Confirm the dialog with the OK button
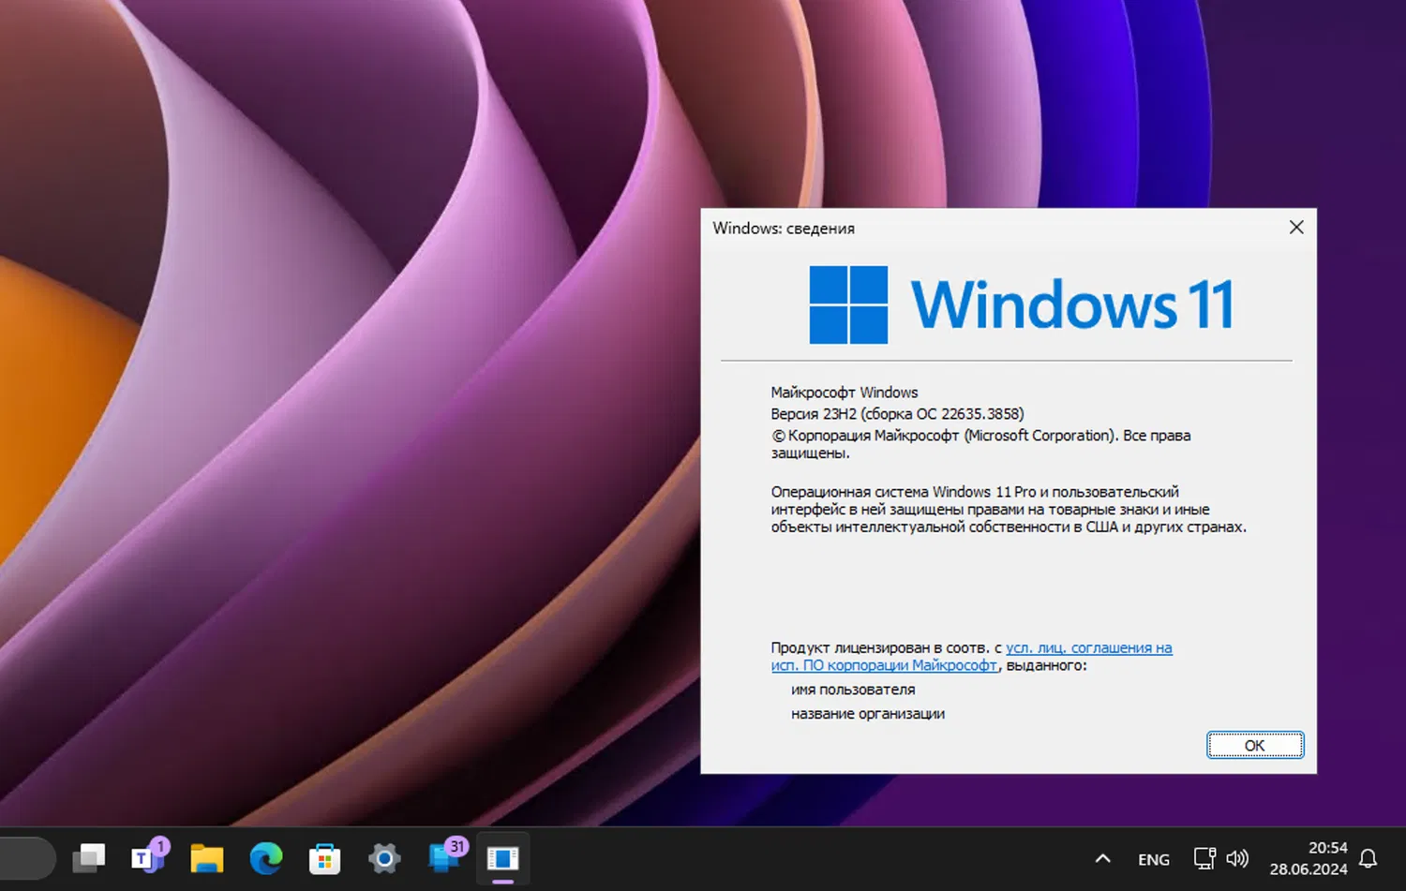 (x=1255, y=745)
